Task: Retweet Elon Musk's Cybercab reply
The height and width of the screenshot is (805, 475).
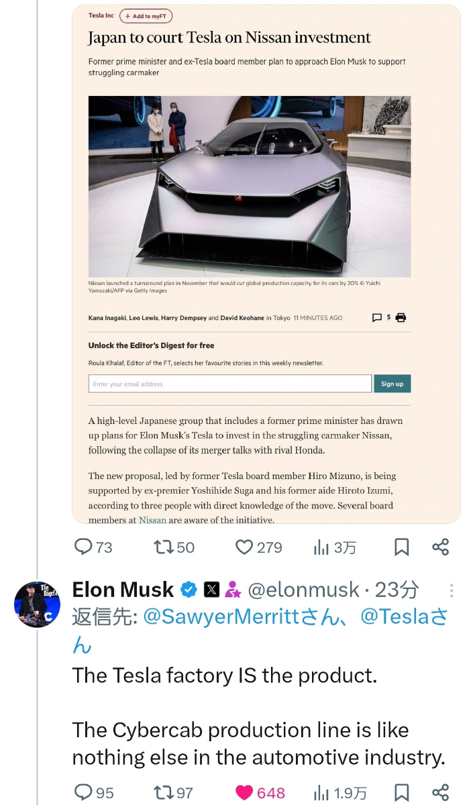Action: click(164, 793)
